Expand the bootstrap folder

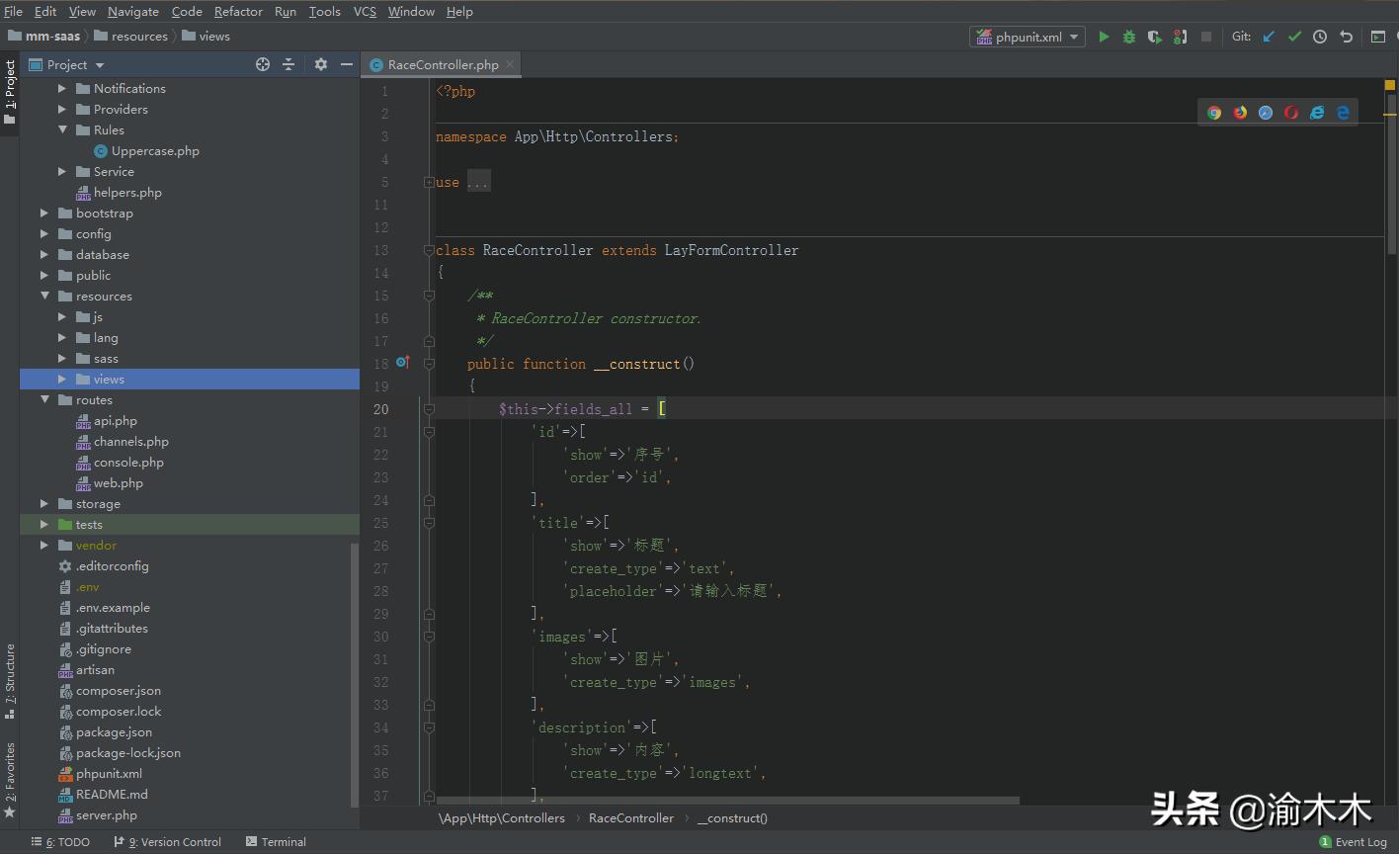[x=44, y=213]
